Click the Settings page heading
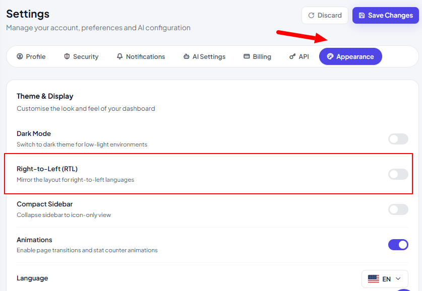 28,14
